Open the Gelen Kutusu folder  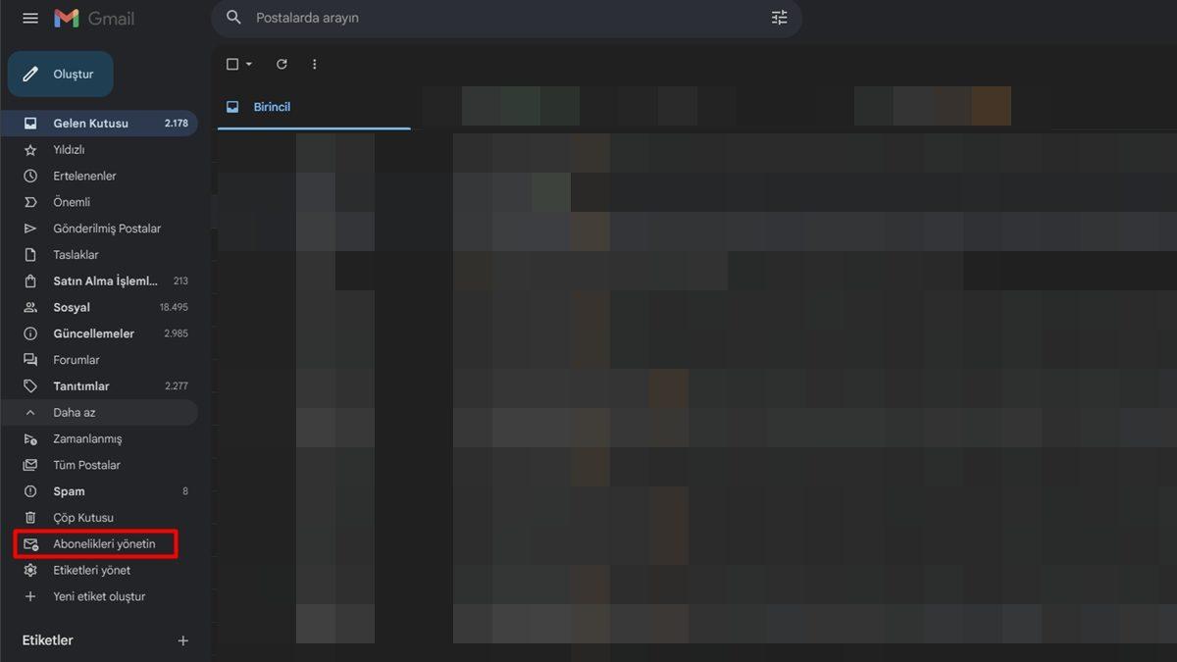90,124
